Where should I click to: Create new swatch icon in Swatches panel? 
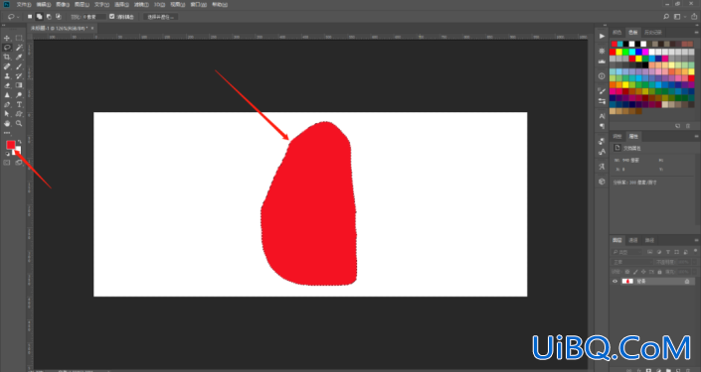pyautogui.click(x=678, y=126)
